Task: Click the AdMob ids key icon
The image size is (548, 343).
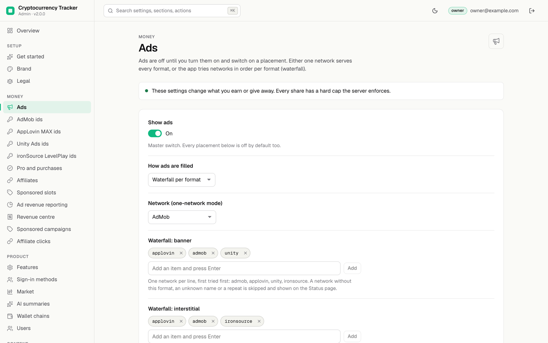Action: (x=10, y=119)
